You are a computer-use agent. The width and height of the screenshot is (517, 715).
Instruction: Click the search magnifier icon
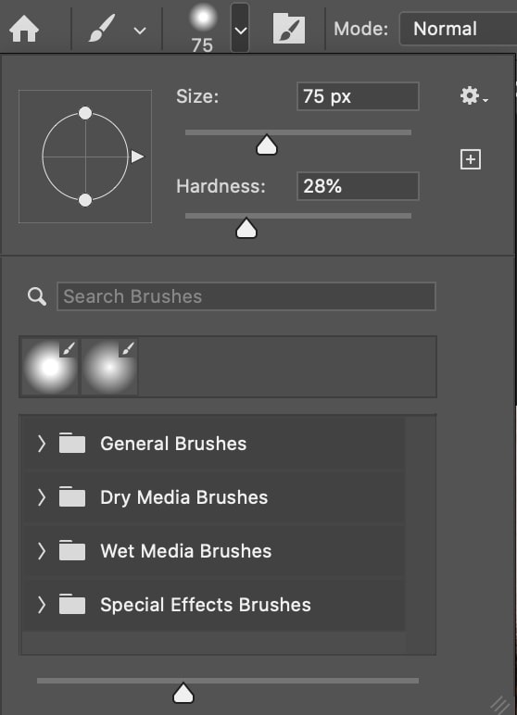[36, 296]
